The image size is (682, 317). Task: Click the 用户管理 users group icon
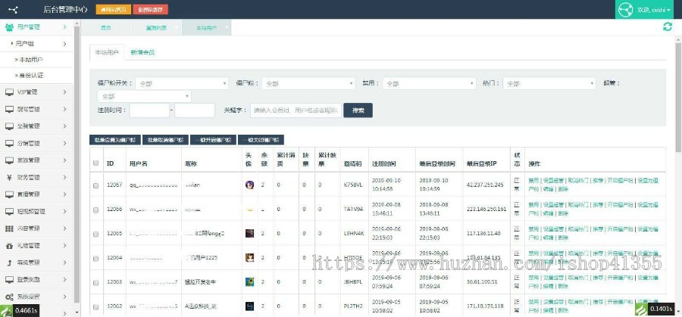click(9, 27)
